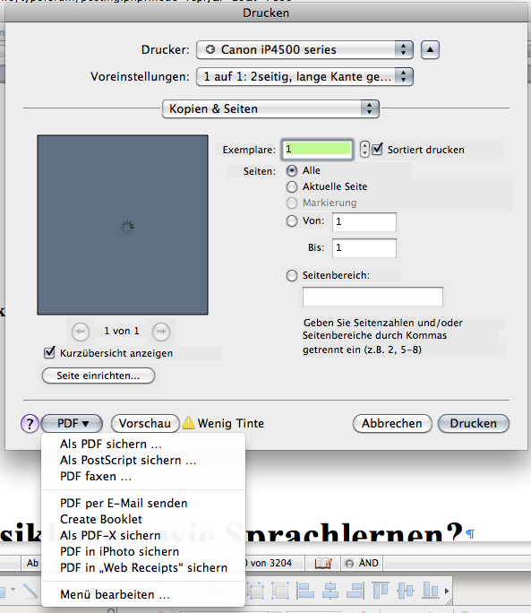Select the align left objects icon
This screenshot has height=613, width=531.
[306, 591]
